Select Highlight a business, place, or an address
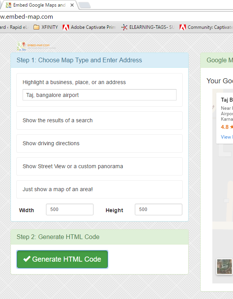The height and width of the screenshot is (299, 233). [74, 82]
